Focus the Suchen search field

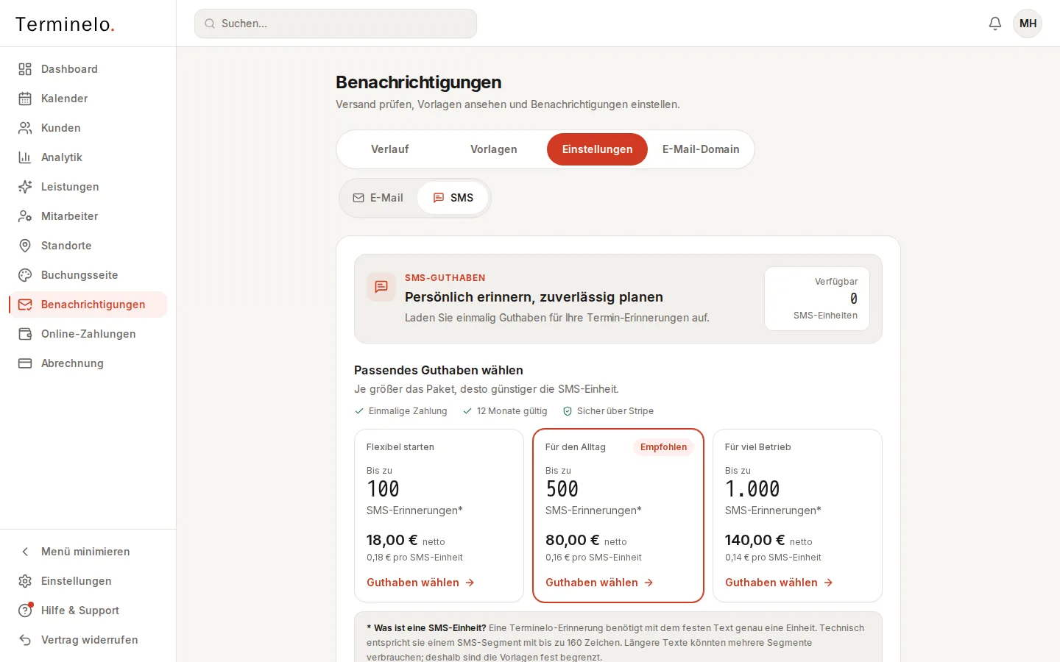(336, 24)
